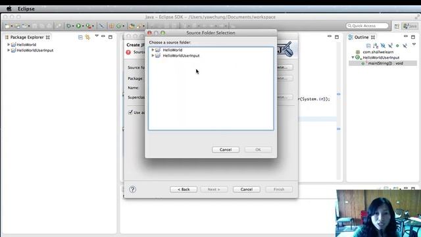This screenshot has height=237, width=421.
Task: Choose HelloWorldUserInput as the source folder
Action: coord(181,55)
